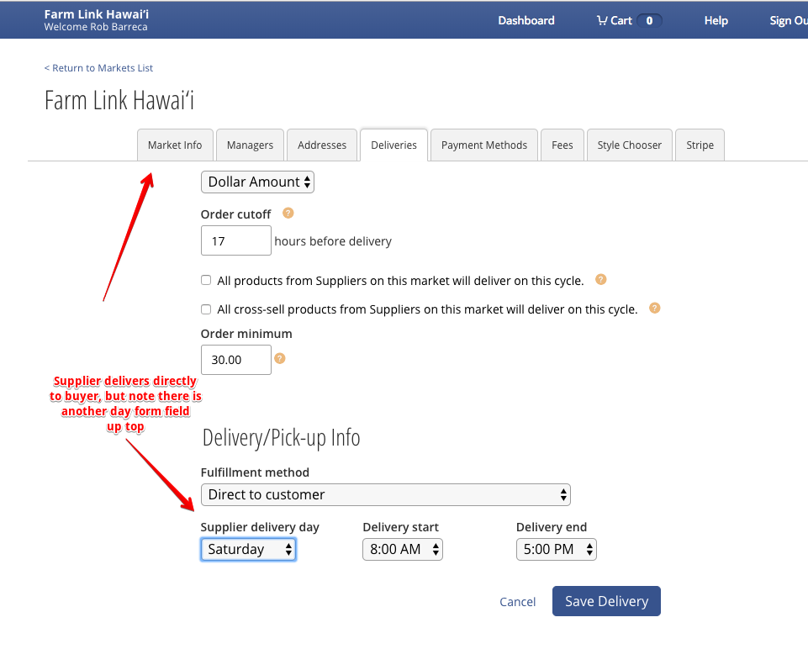808x649 pixels.
Task: Click the Farm Link Hawai'i header brand
Action: 97,14
